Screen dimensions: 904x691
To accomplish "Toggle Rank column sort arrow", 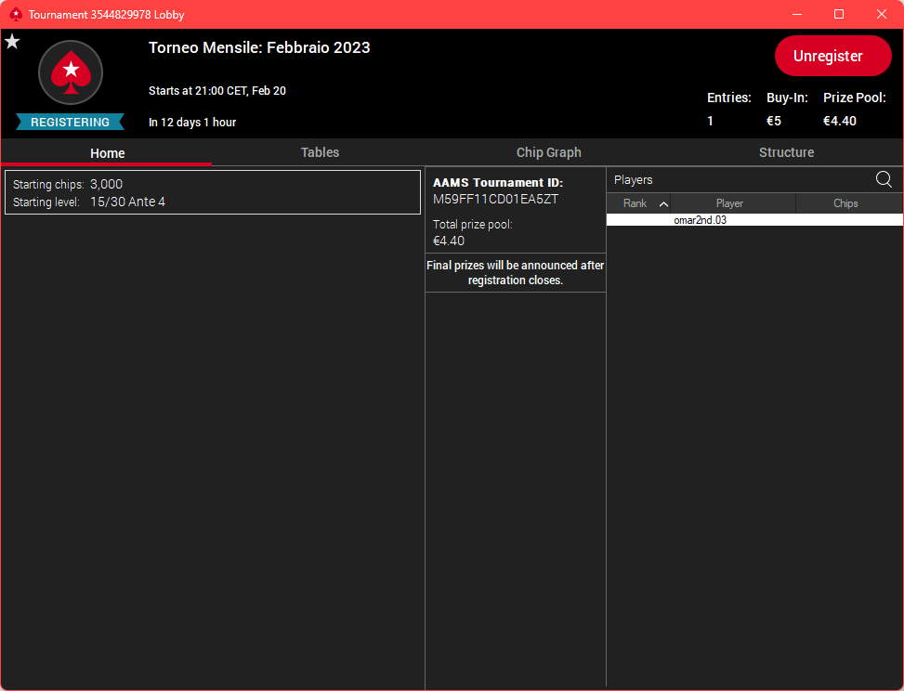I will pyautogui.click(x=663, y=204).
